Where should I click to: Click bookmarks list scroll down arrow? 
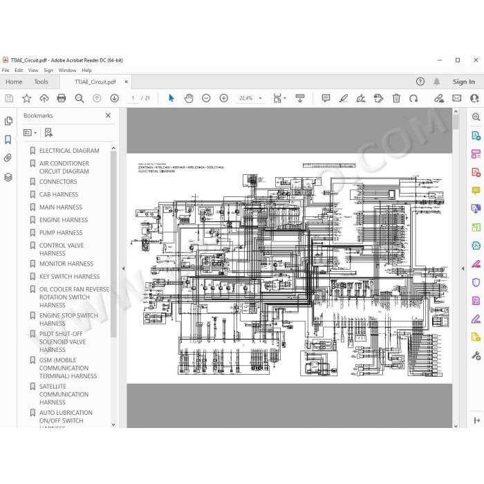tap(113, 425)
